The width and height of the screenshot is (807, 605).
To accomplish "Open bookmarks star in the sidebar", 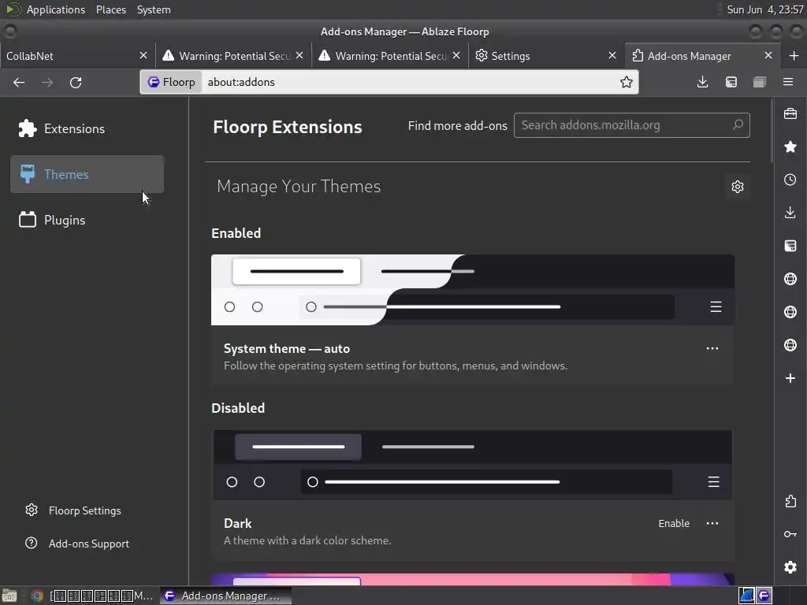I will (x=790, y=147).
